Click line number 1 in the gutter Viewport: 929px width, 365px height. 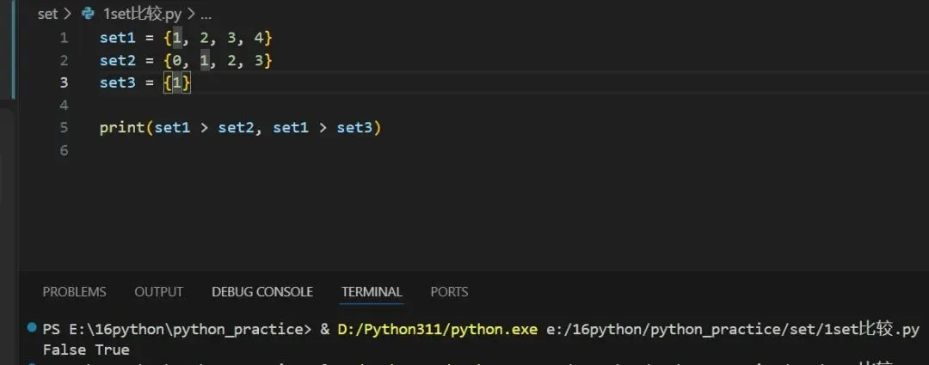64,38
